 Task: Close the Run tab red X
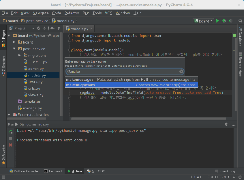[x=11, y=145]
